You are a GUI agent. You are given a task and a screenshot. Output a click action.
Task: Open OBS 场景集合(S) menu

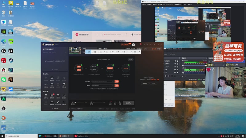pyautogui.click(x=178, y=4)
